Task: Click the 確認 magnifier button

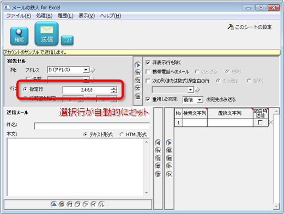Action: click(x=19, y=36)
